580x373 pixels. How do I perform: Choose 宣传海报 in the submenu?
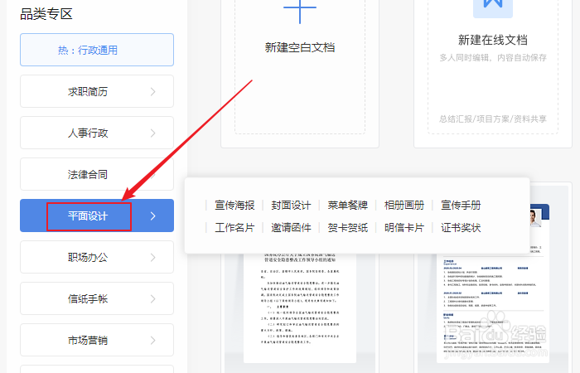tap(234, 206)
